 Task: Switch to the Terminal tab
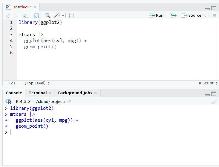pos(38,93)
